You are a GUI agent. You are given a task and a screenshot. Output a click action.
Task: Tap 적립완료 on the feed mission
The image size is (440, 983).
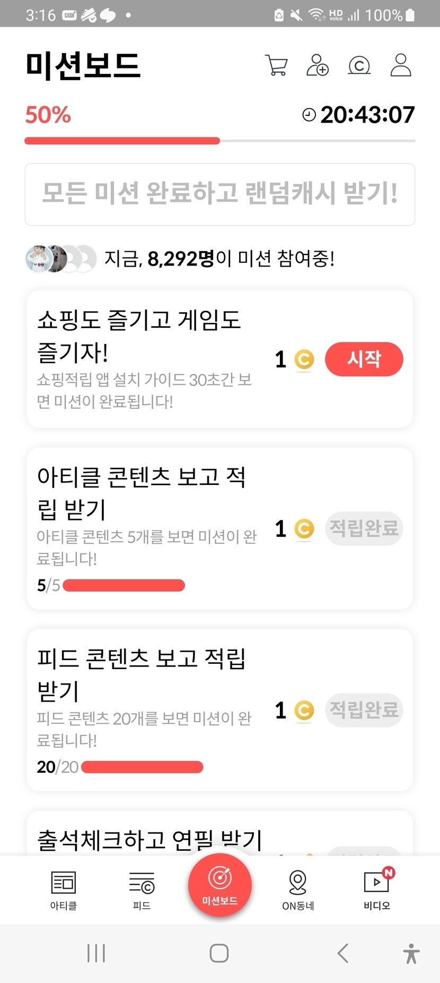click(364, 710)
